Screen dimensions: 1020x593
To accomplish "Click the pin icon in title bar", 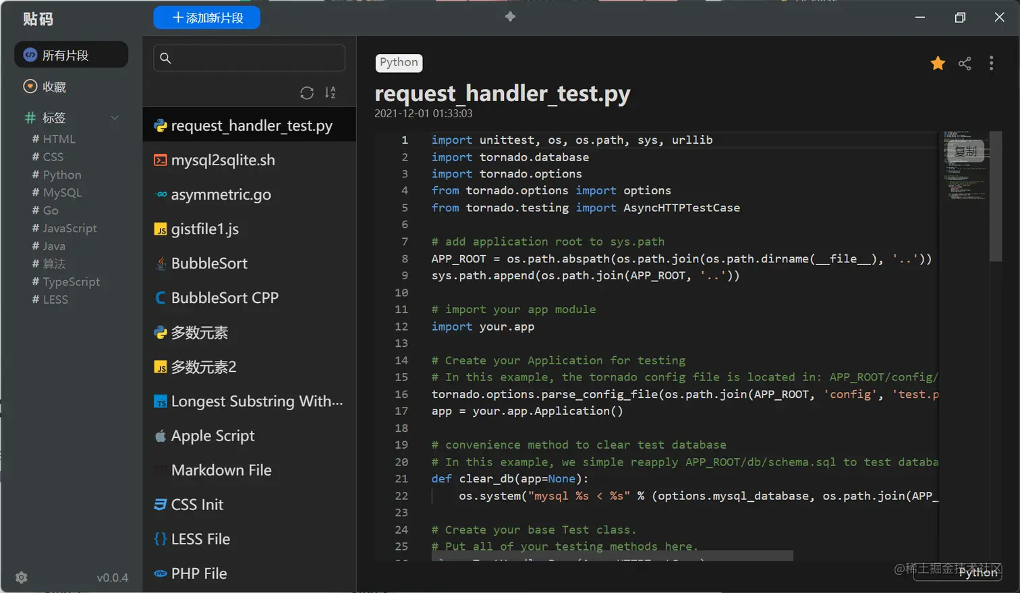I will [x=510, y=16].
